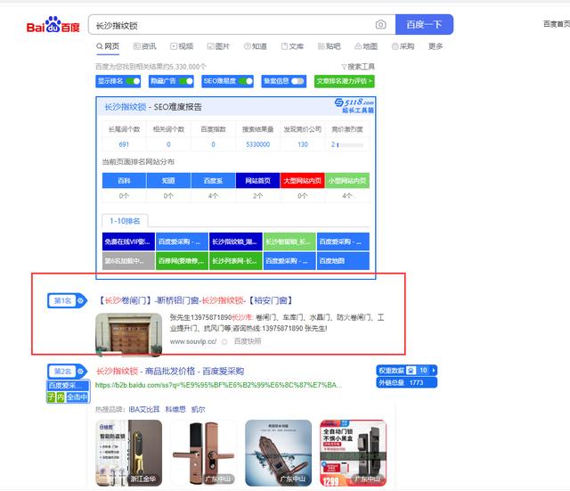Select the 网页 tab
Image resolution: width=570 pixels, height=491 pixels.
(x=108, y=46)
